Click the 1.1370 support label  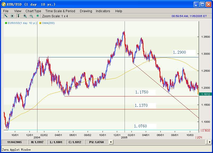(x=141, y=105)
